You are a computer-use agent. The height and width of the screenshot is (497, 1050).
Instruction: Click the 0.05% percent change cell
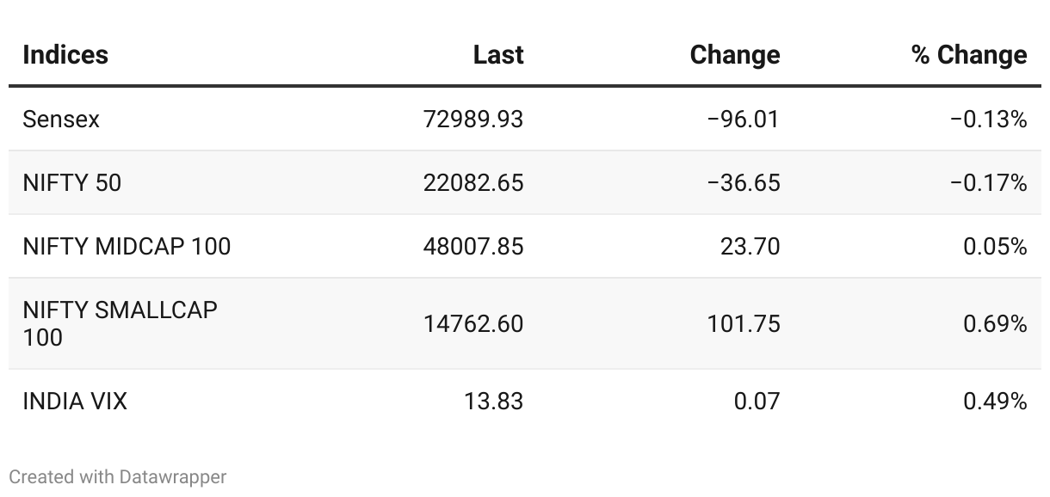coord(995,247)
